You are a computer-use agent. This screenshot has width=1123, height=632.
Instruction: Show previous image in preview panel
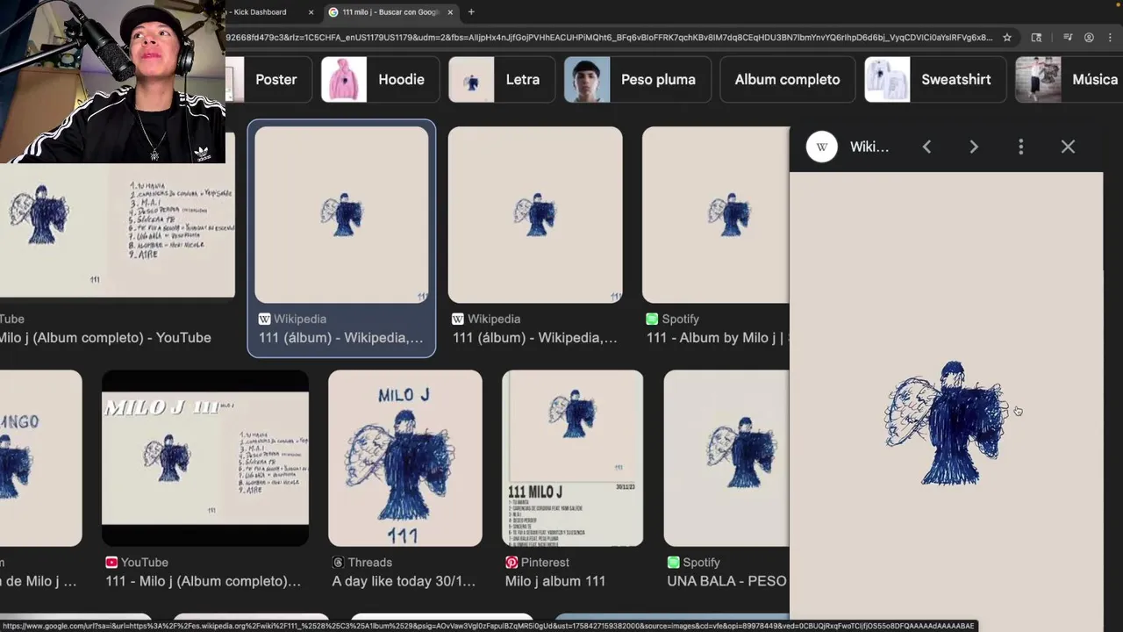(x=926, y=147)
